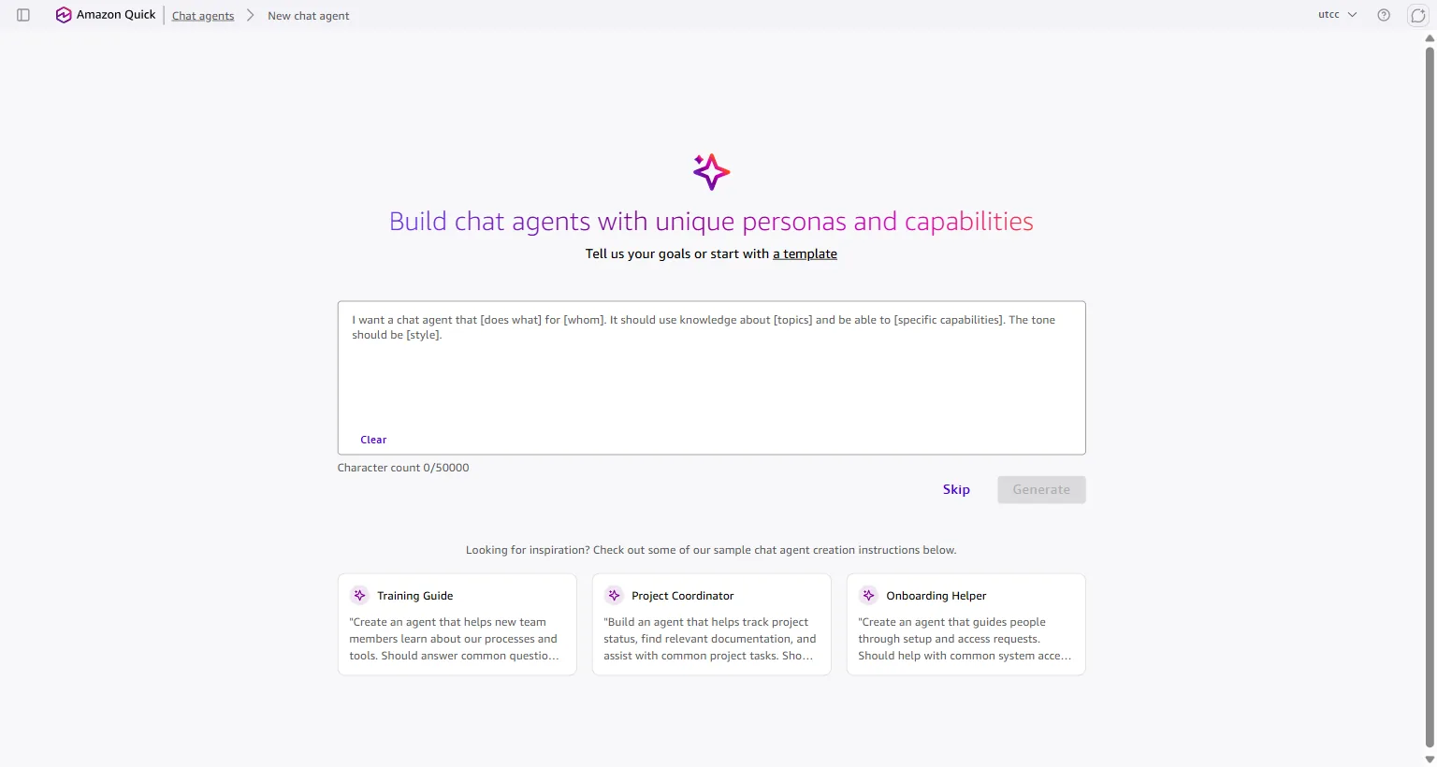Toggle the sidebar panel icon

click(x=23, y=15)
